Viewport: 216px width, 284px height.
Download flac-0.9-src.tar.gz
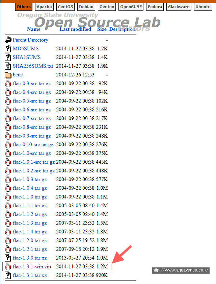[x=32, y=136]
